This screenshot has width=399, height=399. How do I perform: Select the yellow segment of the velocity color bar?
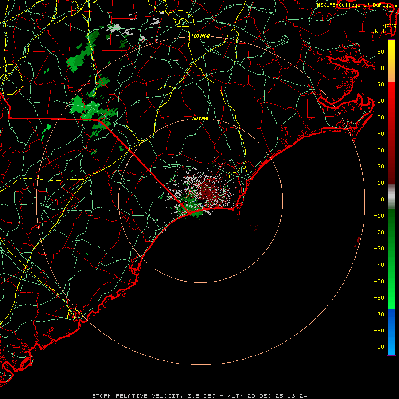tap(391, 61)
